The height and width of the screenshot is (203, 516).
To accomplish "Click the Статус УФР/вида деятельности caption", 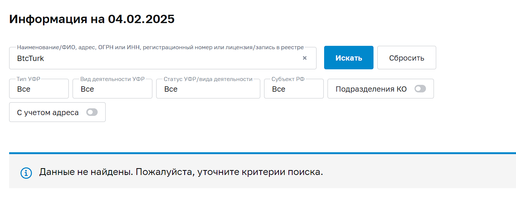I will (208, 79).
